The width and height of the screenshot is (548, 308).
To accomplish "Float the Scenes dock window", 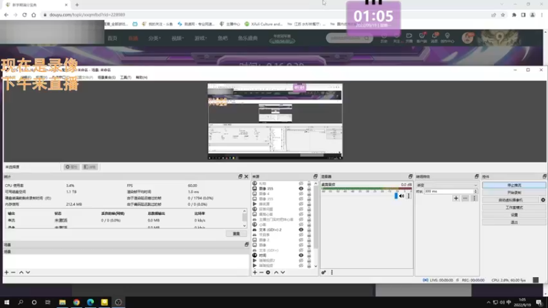I will [x=247, y=245].
